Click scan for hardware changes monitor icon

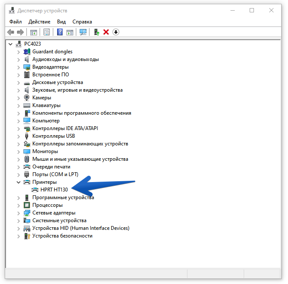83,32
